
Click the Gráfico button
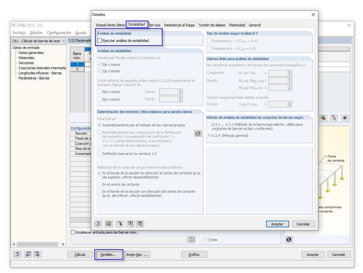point(194,255)
